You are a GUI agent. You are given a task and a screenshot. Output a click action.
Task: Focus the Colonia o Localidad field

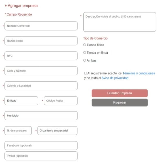coord(41,86)
